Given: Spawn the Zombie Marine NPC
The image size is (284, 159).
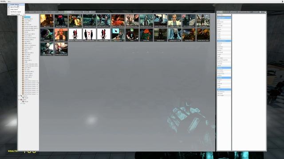Looking at the screenshot, I should tap(189, 35).
